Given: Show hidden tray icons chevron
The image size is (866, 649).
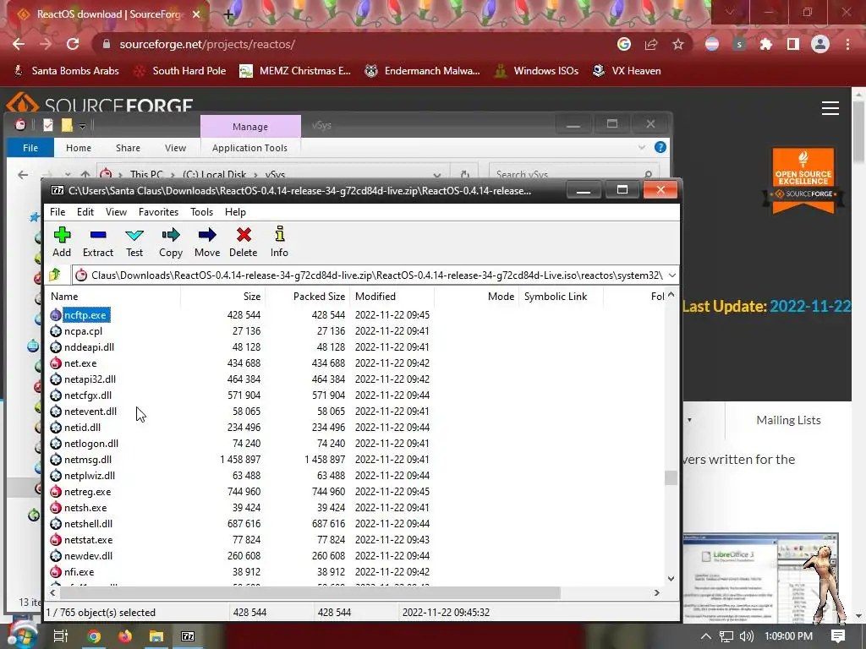Looking at the screenshot, I should [x=706, y=636].
